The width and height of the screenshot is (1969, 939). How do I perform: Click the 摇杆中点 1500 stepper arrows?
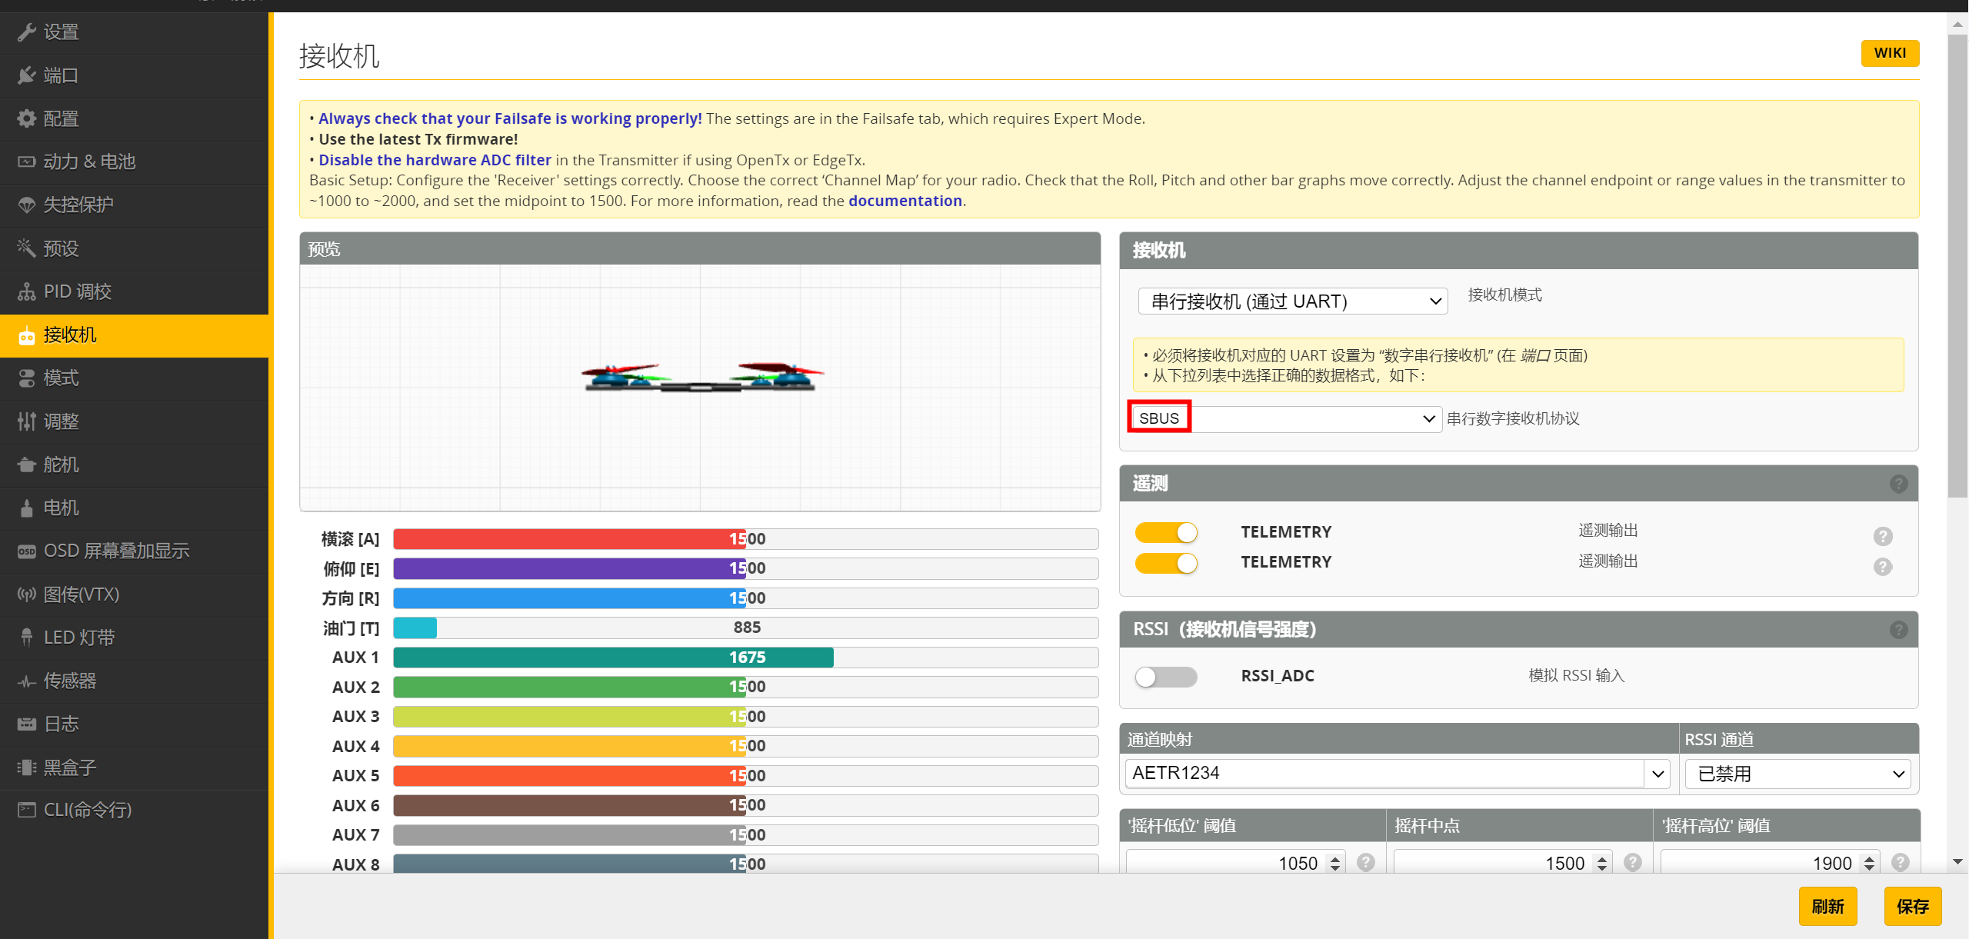(1602, 863)
